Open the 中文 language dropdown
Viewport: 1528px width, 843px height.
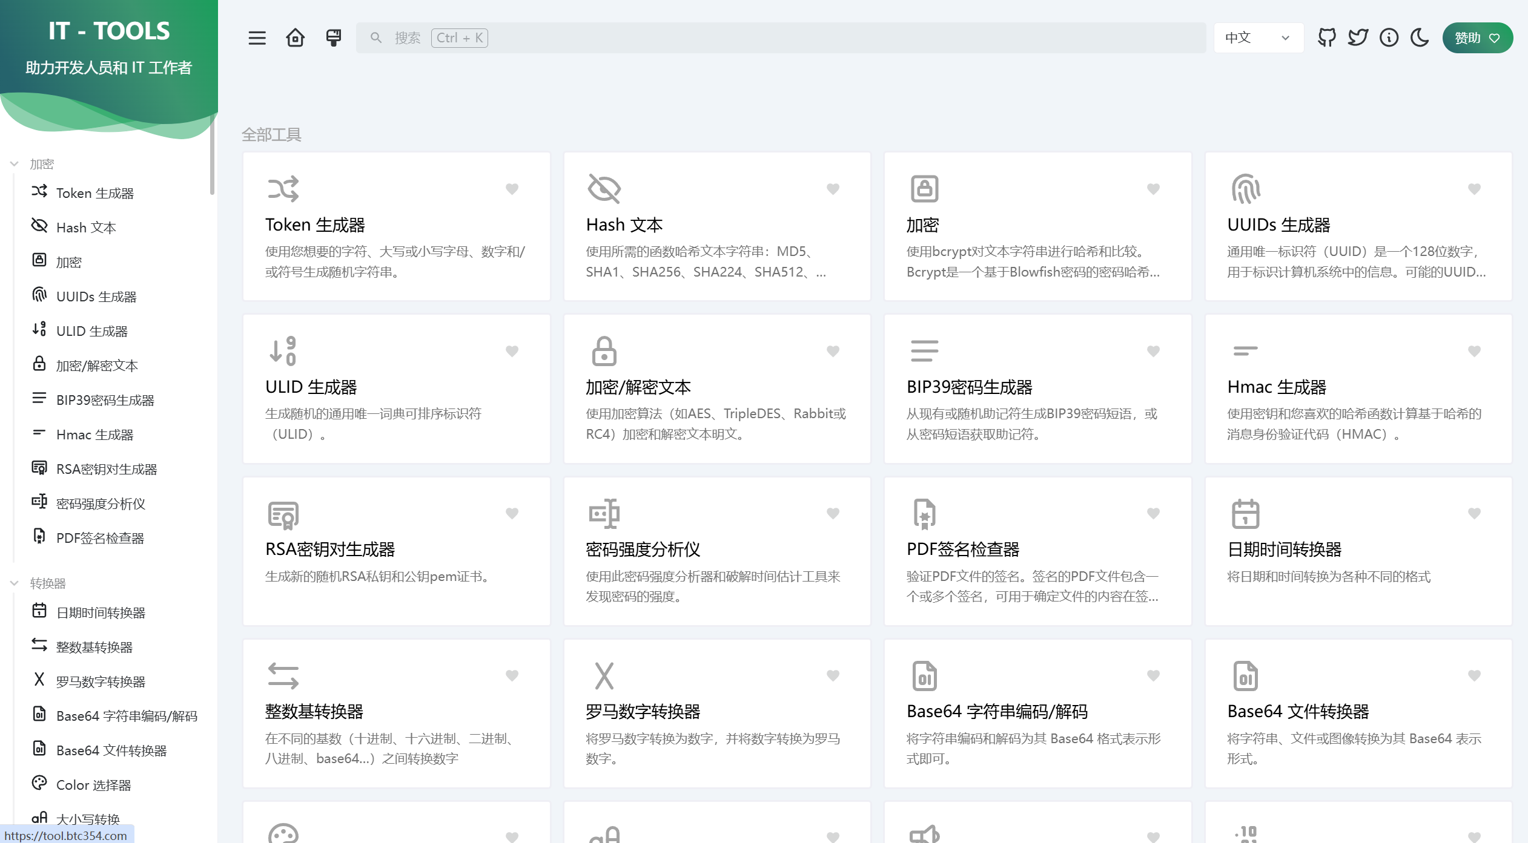coord(1258,38)
